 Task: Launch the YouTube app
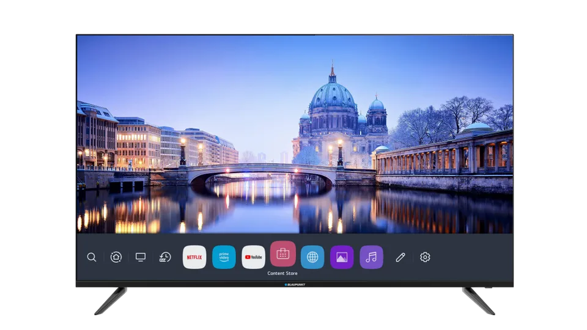point(253,257)
